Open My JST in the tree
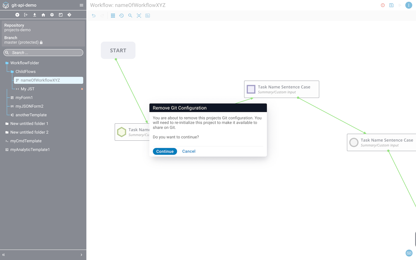Screen dimensions: 416x260 tap(27, 89)
